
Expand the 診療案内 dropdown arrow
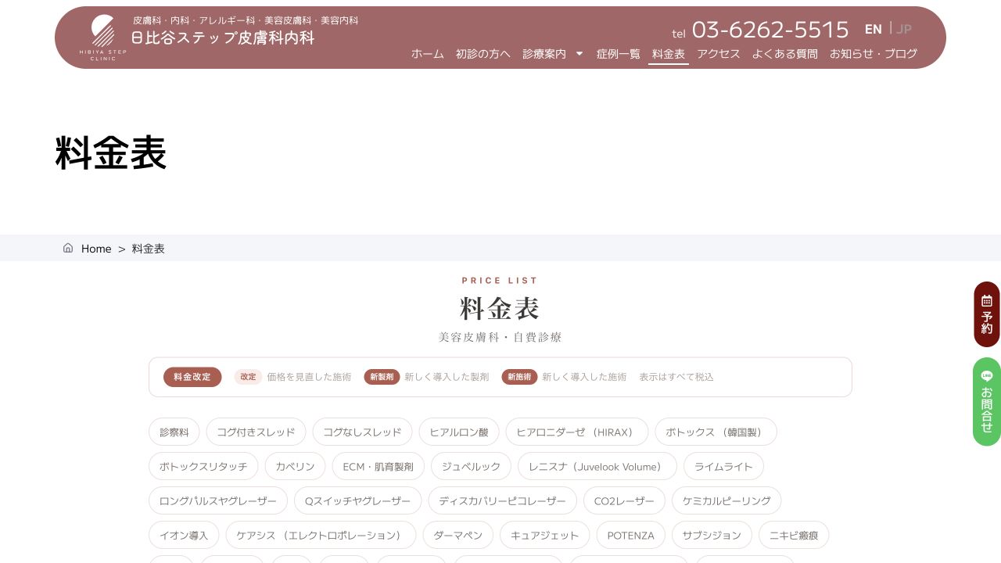point(579,54)
